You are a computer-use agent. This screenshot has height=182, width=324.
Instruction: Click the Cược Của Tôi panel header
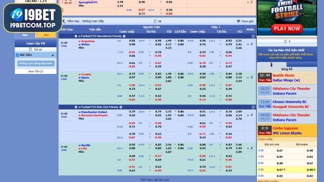pos(36,43)
